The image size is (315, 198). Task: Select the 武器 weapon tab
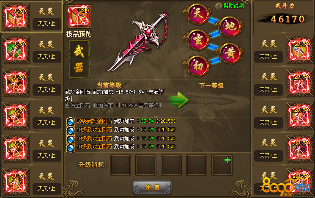(x=79, y=59)
